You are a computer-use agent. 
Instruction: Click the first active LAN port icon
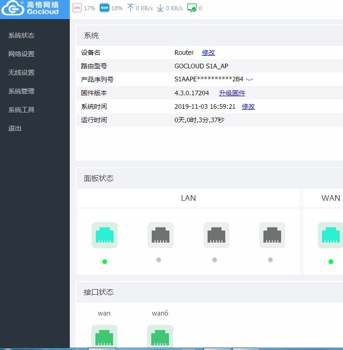(105, 235)
